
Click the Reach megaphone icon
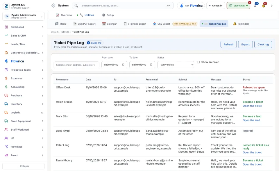click(x=6, y=155)
